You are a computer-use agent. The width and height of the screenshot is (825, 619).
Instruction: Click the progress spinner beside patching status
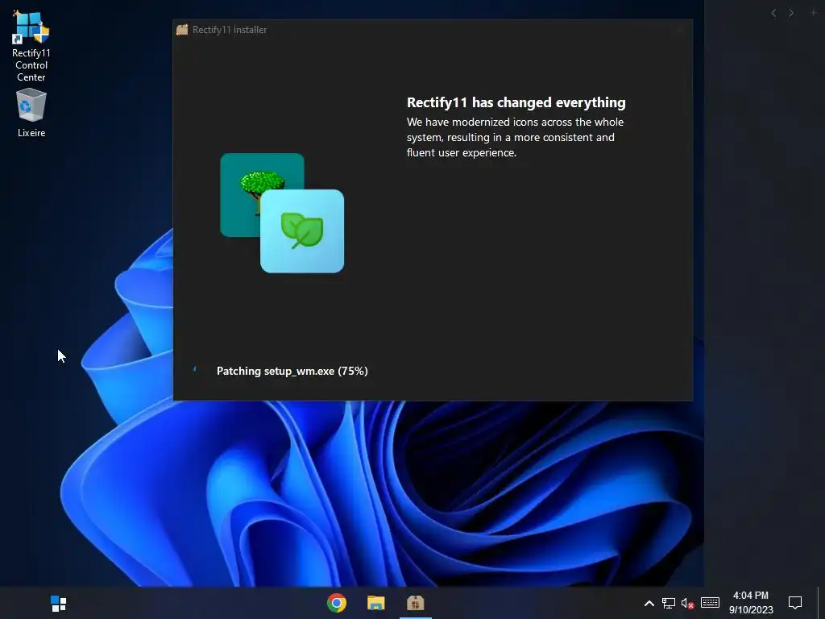[195, 370]
